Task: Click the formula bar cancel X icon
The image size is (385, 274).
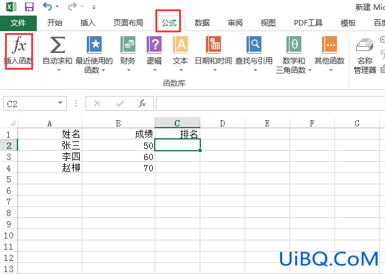Action: [x=97, y=103]
